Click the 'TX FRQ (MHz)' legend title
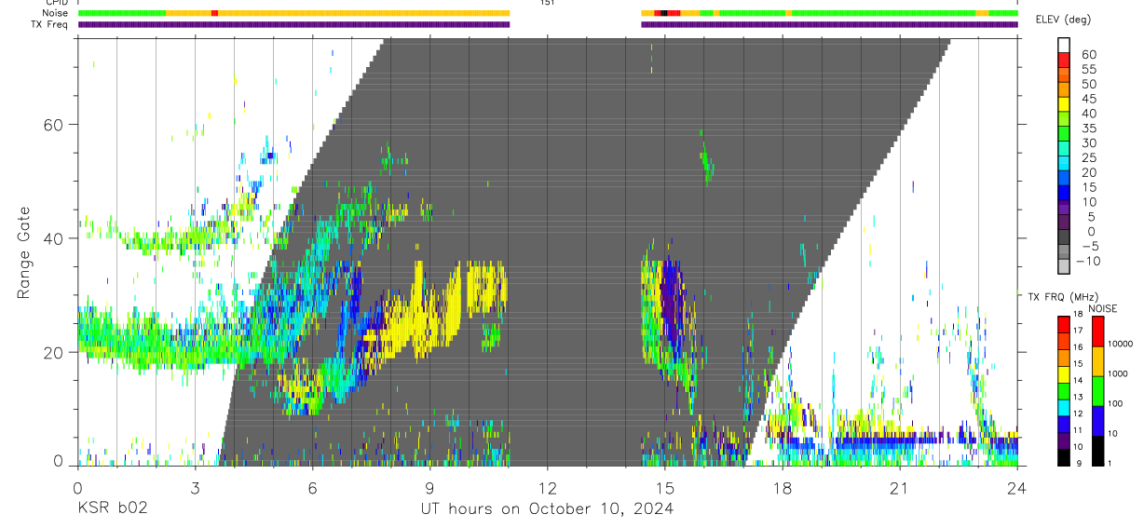Screen dimensions: 1144x528 point(1064,297)
